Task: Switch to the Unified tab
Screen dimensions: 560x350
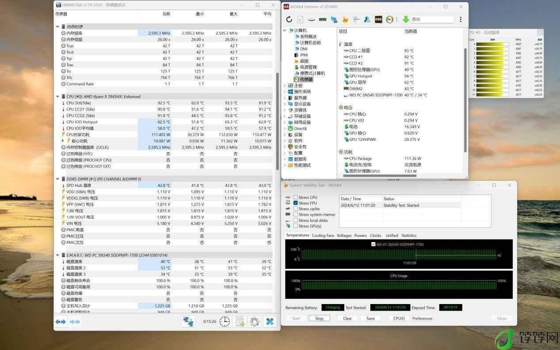Action: pyautogui.click(x=392, y=236)
